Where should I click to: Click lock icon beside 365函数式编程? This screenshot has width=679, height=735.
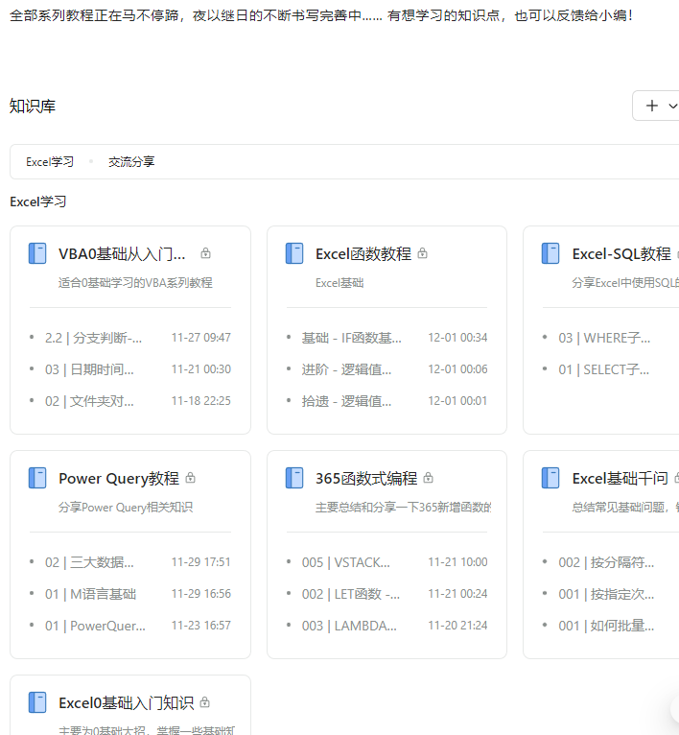(429, 478)
